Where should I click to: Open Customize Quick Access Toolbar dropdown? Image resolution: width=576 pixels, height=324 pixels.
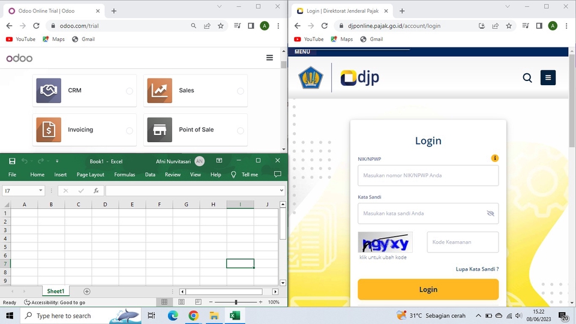57,161
